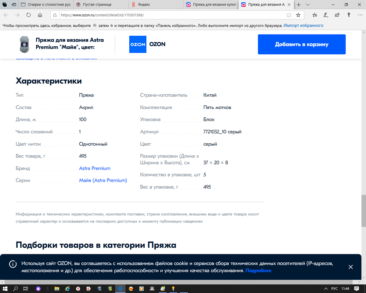
Task: Open the "Astra Premium" brand link
Action: click(x=95, y=168)
